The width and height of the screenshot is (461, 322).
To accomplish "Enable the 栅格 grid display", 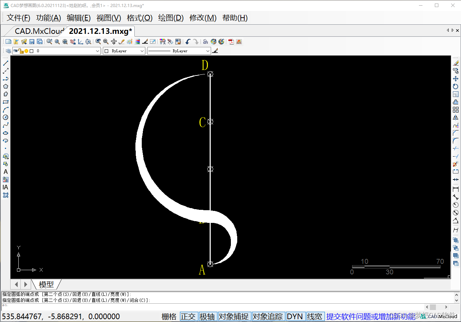I will (169, 316).
